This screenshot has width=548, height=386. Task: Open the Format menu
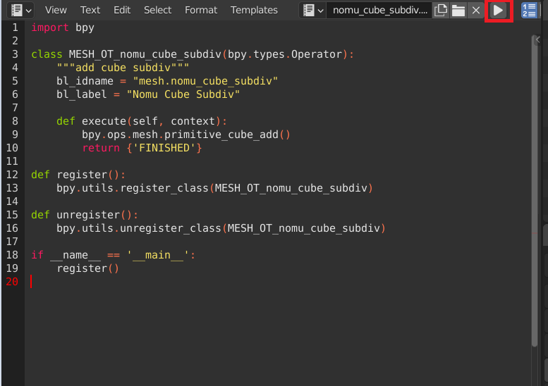[201, 10]
